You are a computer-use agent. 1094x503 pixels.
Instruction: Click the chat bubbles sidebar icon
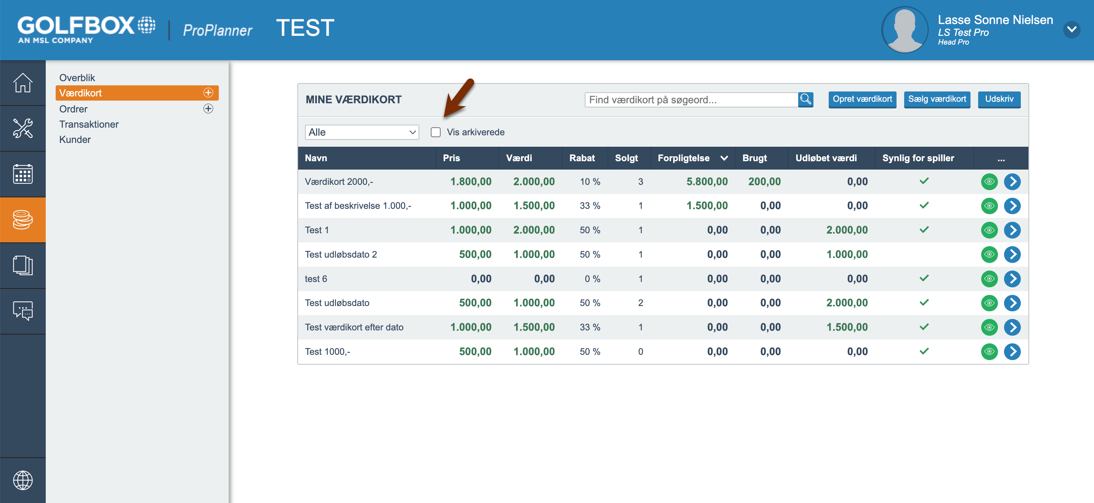click(22, 311)
